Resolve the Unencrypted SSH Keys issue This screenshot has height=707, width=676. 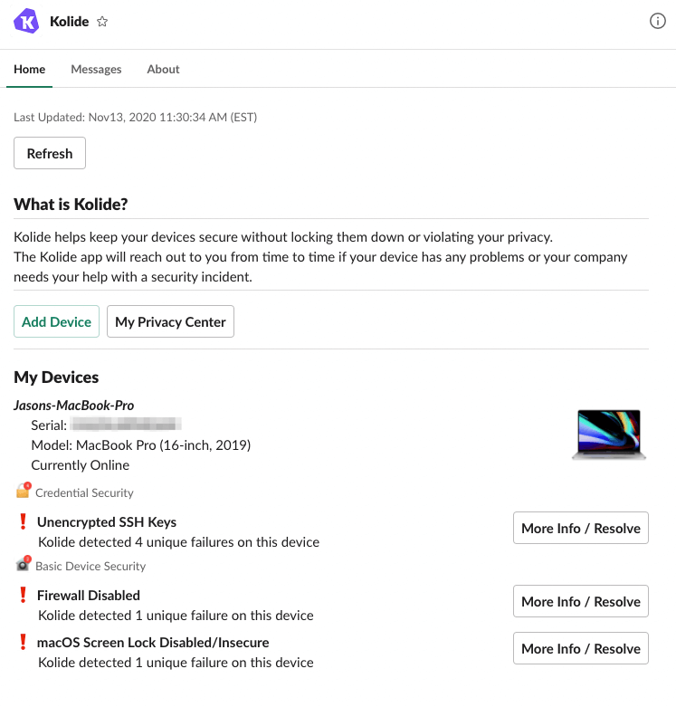[580, 528]
